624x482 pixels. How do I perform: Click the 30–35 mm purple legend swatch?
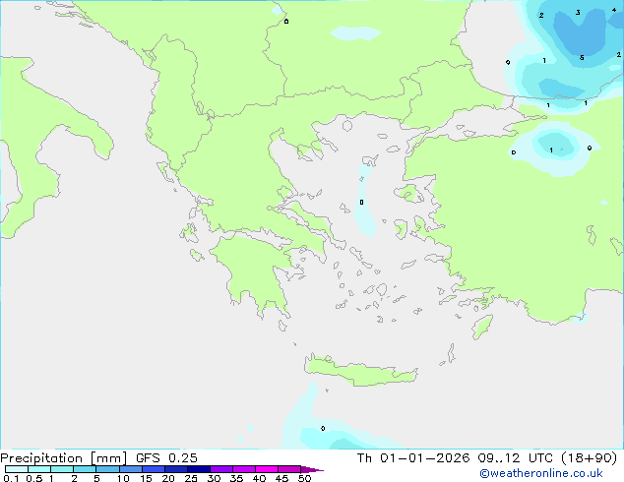click(221, 469)
